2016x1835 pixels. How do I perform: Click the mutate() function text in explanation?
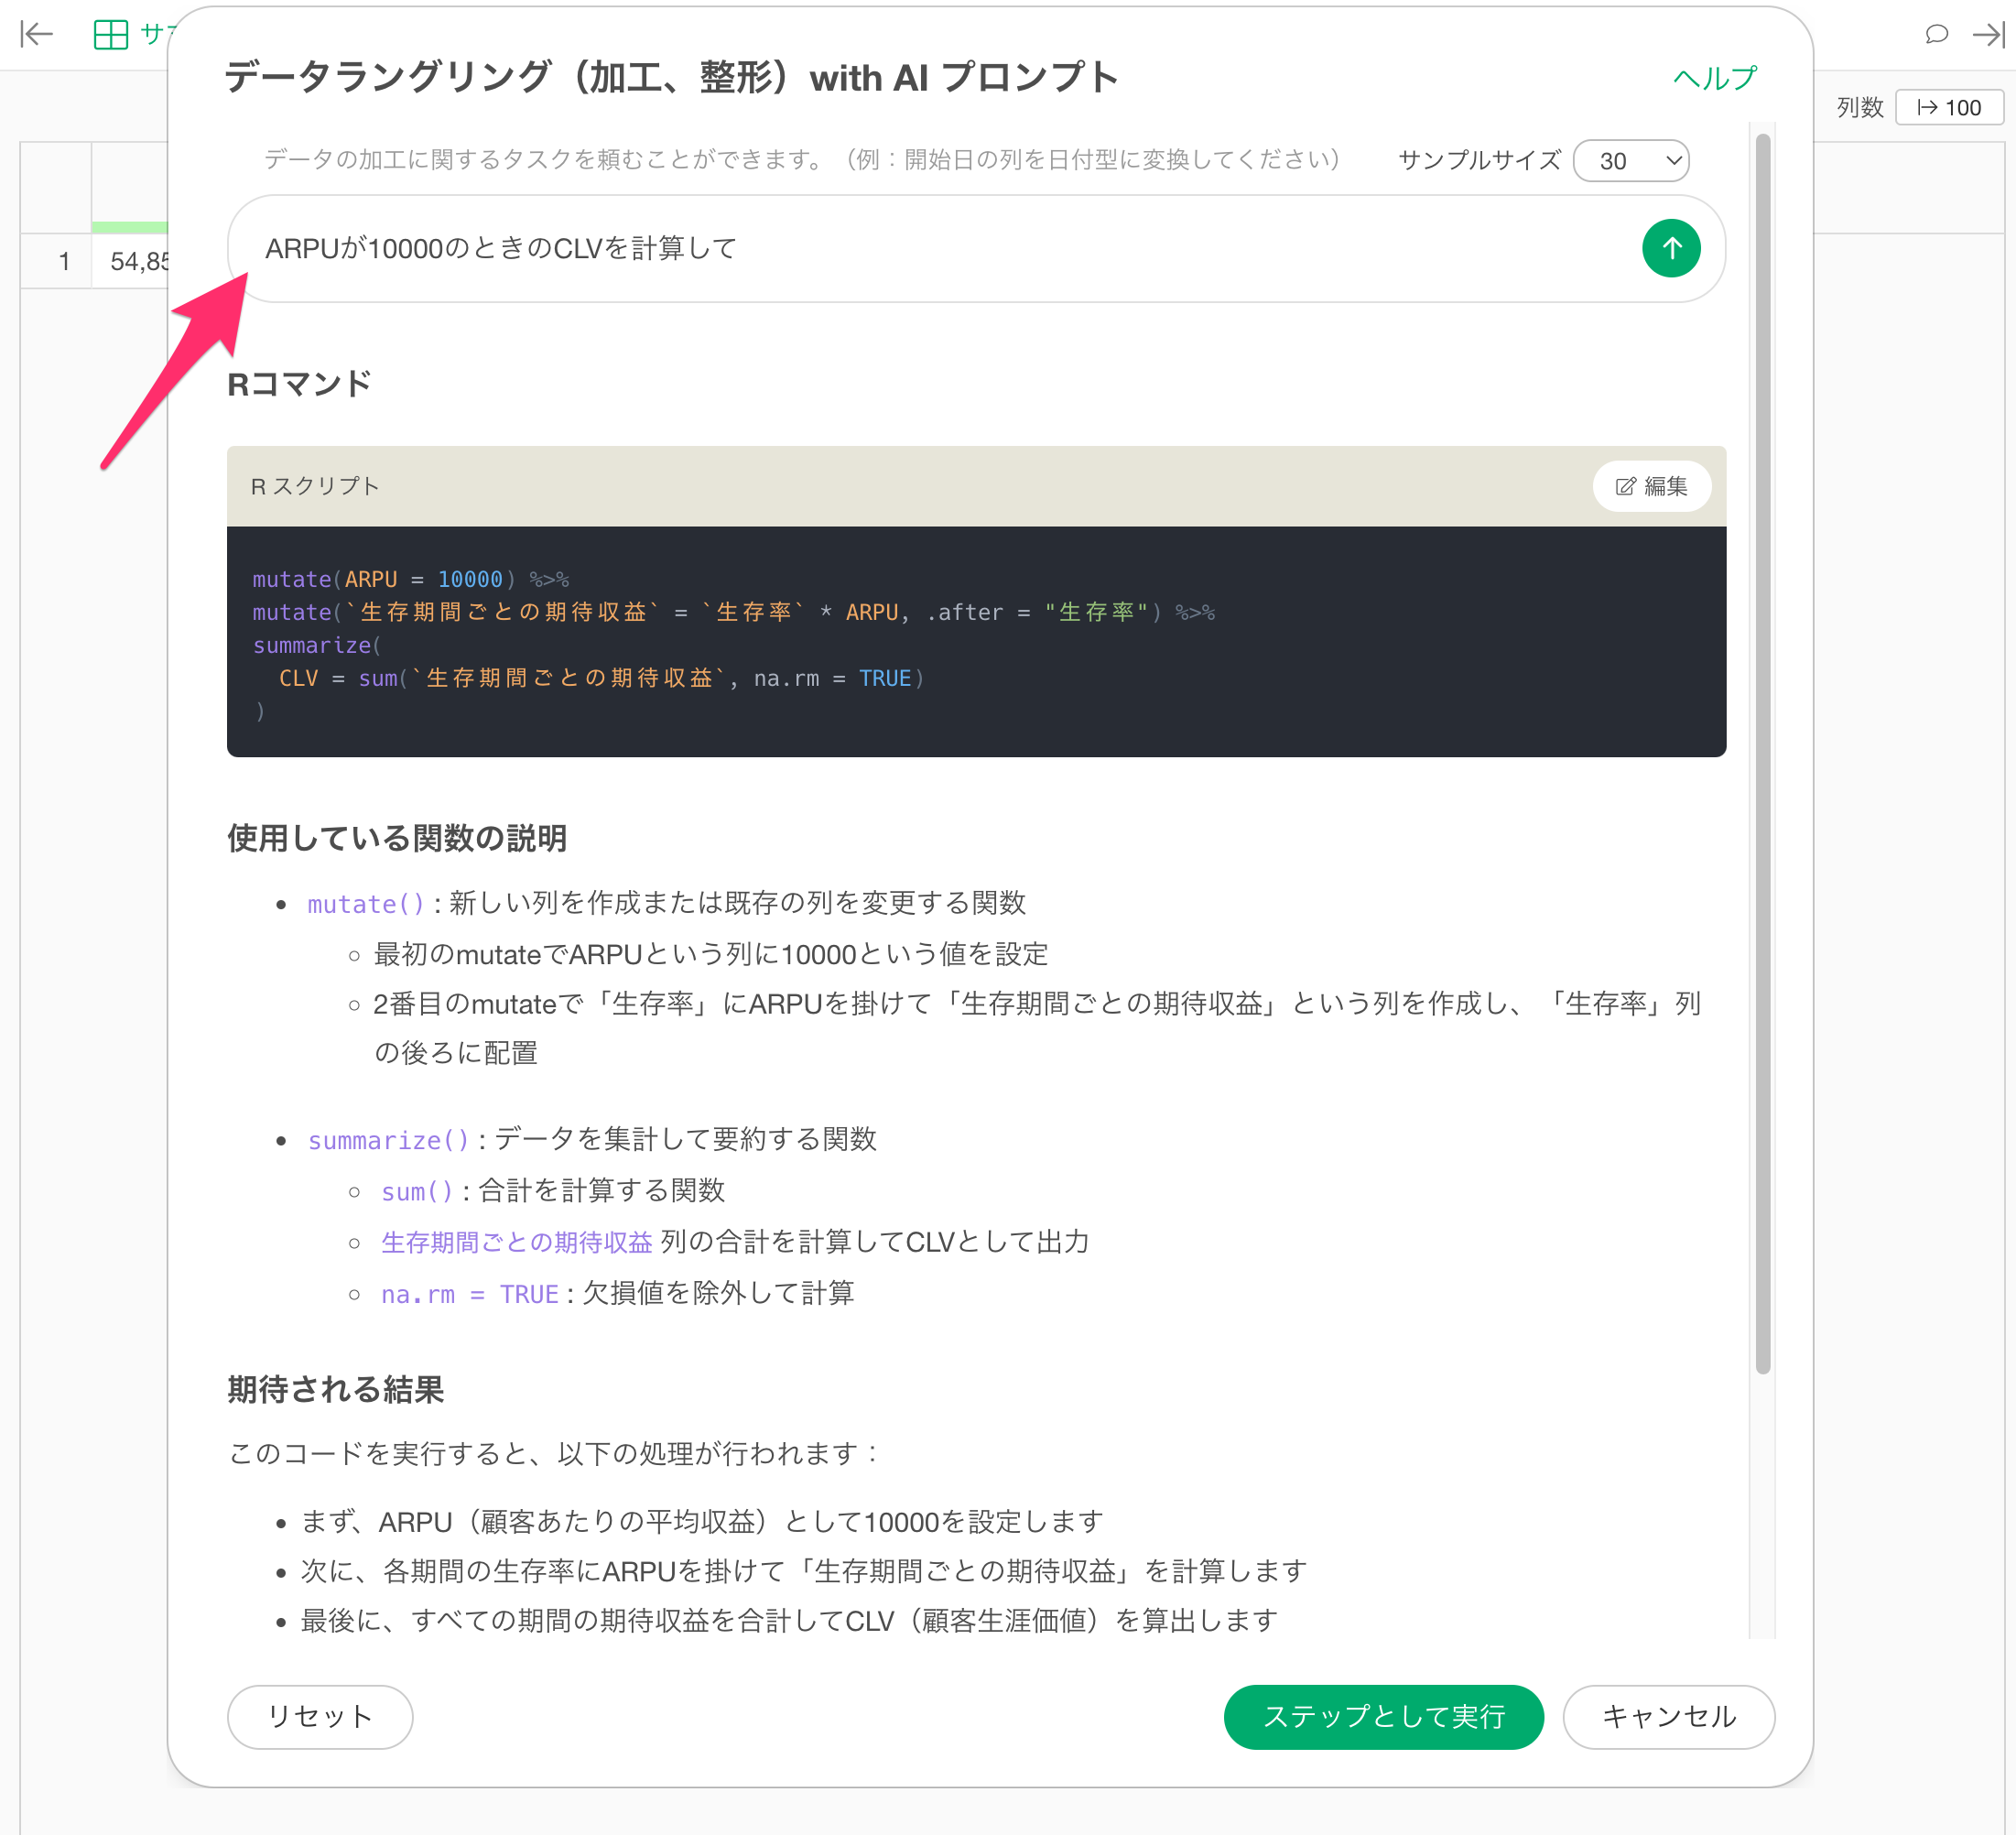point(366,904)
